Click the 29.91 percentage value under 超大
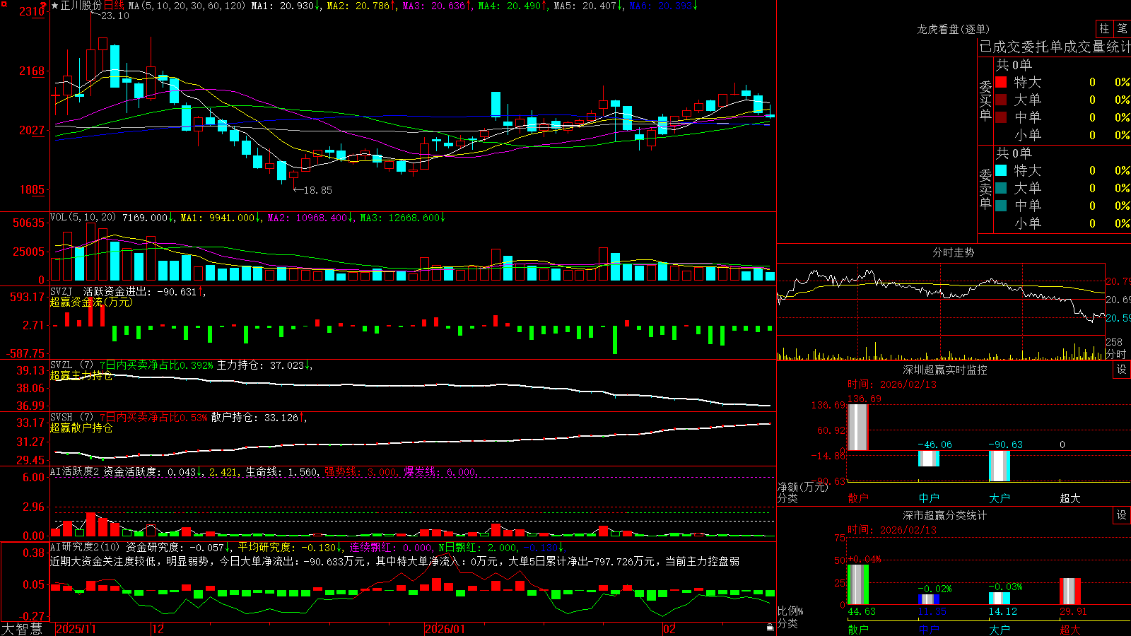This screenshot has width=1131, height=636. 1074,611
